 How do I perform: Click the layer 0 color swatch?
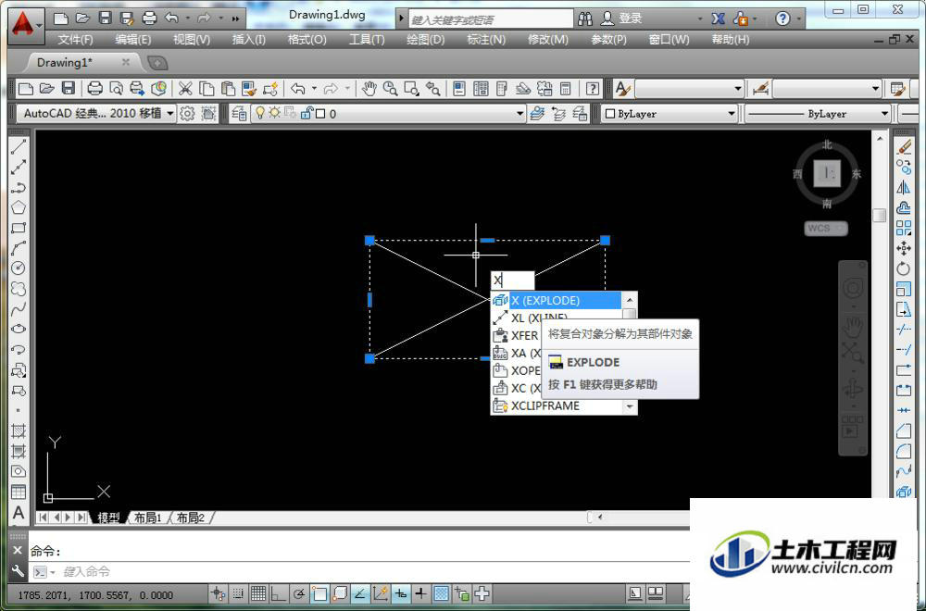coord(320,113)
